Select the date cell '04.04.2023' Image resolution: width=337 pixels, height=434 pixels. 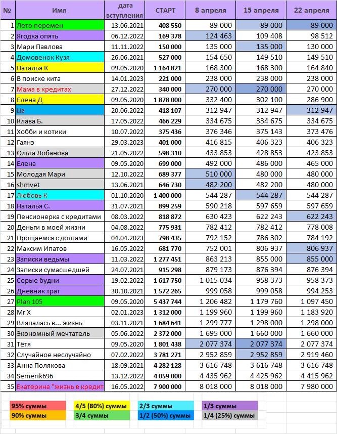click(124, 238)
